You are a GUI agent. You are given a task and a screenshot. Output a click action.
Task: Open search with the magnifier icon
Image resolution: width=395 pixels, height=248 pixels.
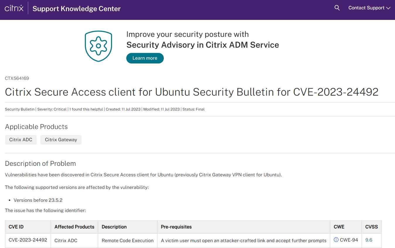[337, 8]
